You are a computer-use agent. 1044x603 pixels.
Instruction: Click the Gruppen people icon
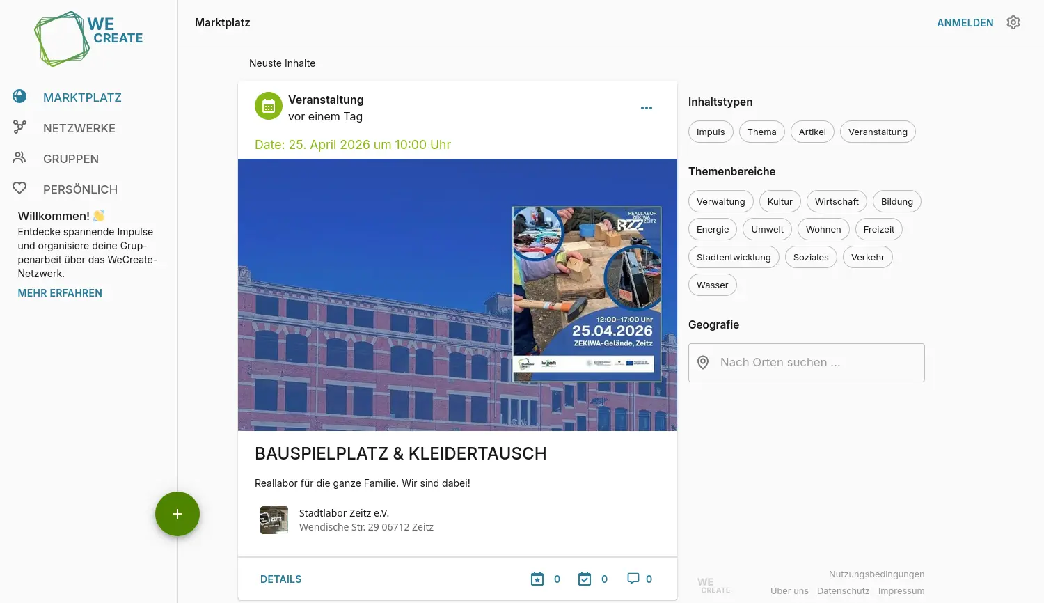tap(19, 158)
